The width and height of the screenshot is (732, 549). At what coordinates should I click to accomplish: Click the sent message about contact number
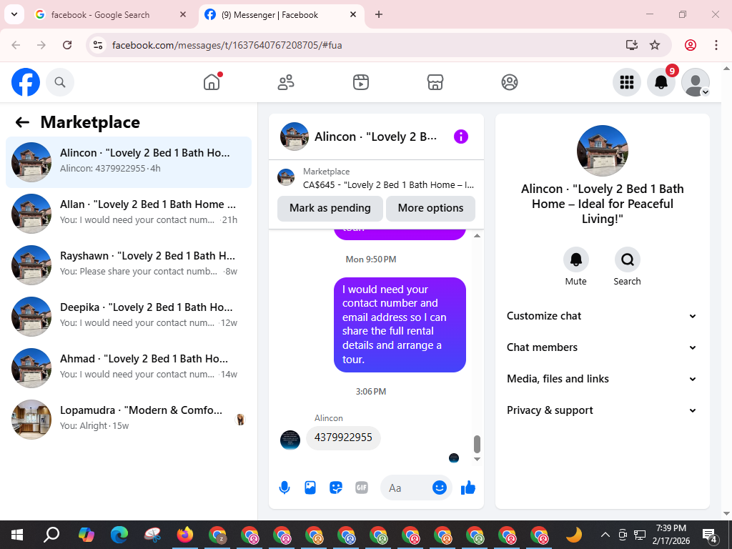point(400,325)
